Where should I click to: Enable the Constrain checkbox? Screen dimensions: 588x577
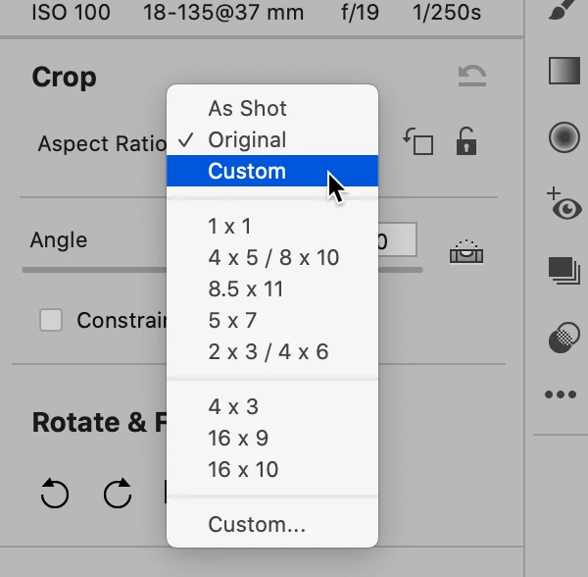click(51, 320)
